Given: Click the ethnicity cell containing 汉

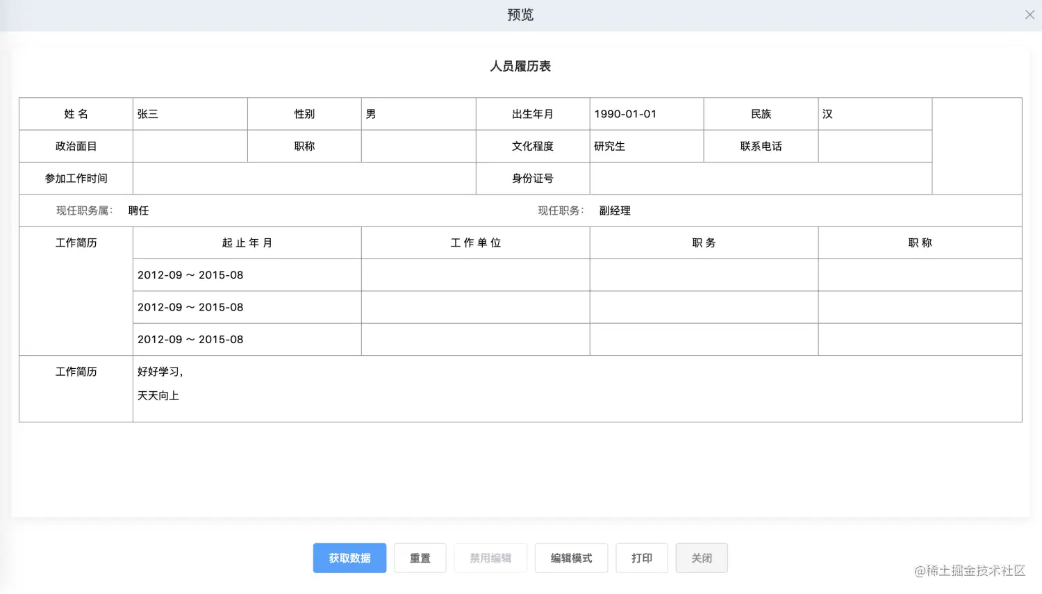Looking at the screenshot, I should tap(875, 114).
